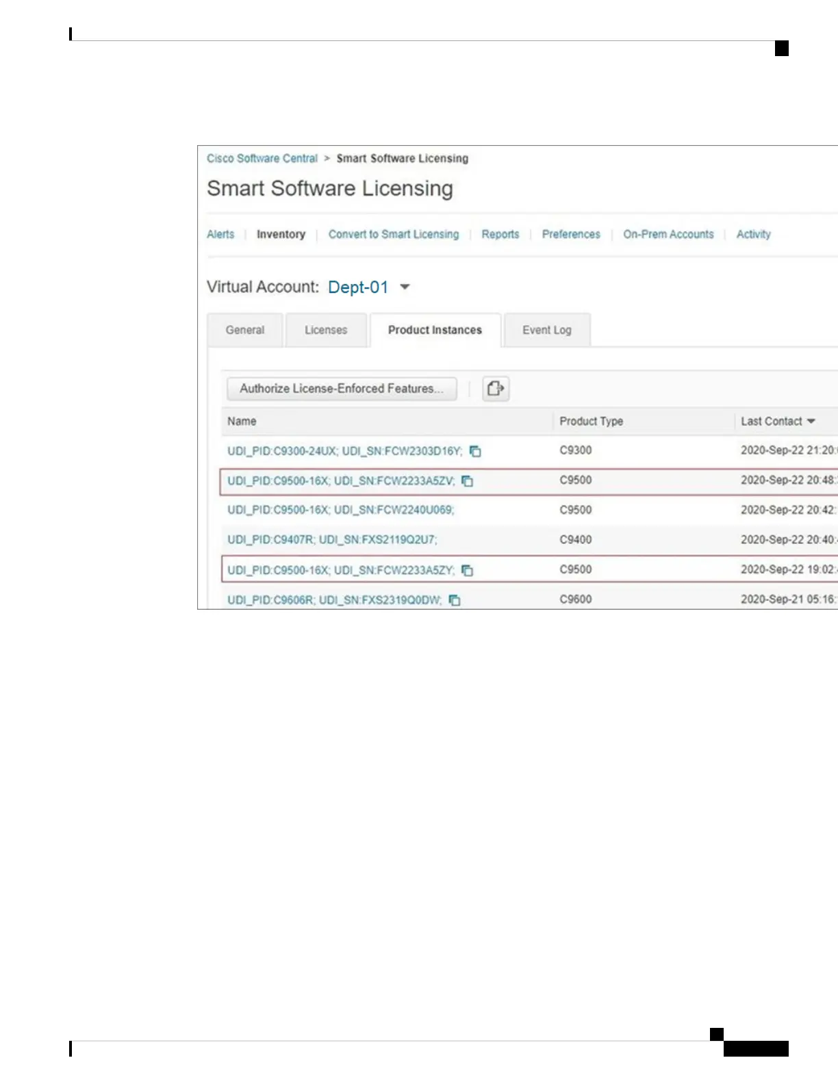Switch to the Licenses tab
The height and width of the screenshot is (1084, 838).
coord(326,330)
